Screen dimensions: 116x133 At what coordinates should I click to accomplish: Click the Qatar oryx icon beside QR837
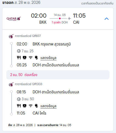(11, 36)
